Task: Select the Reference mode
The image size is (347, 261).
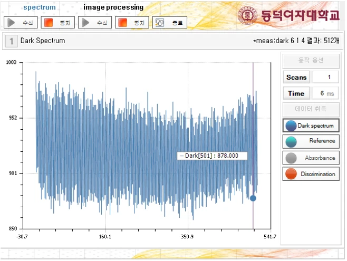Action: 311,141
